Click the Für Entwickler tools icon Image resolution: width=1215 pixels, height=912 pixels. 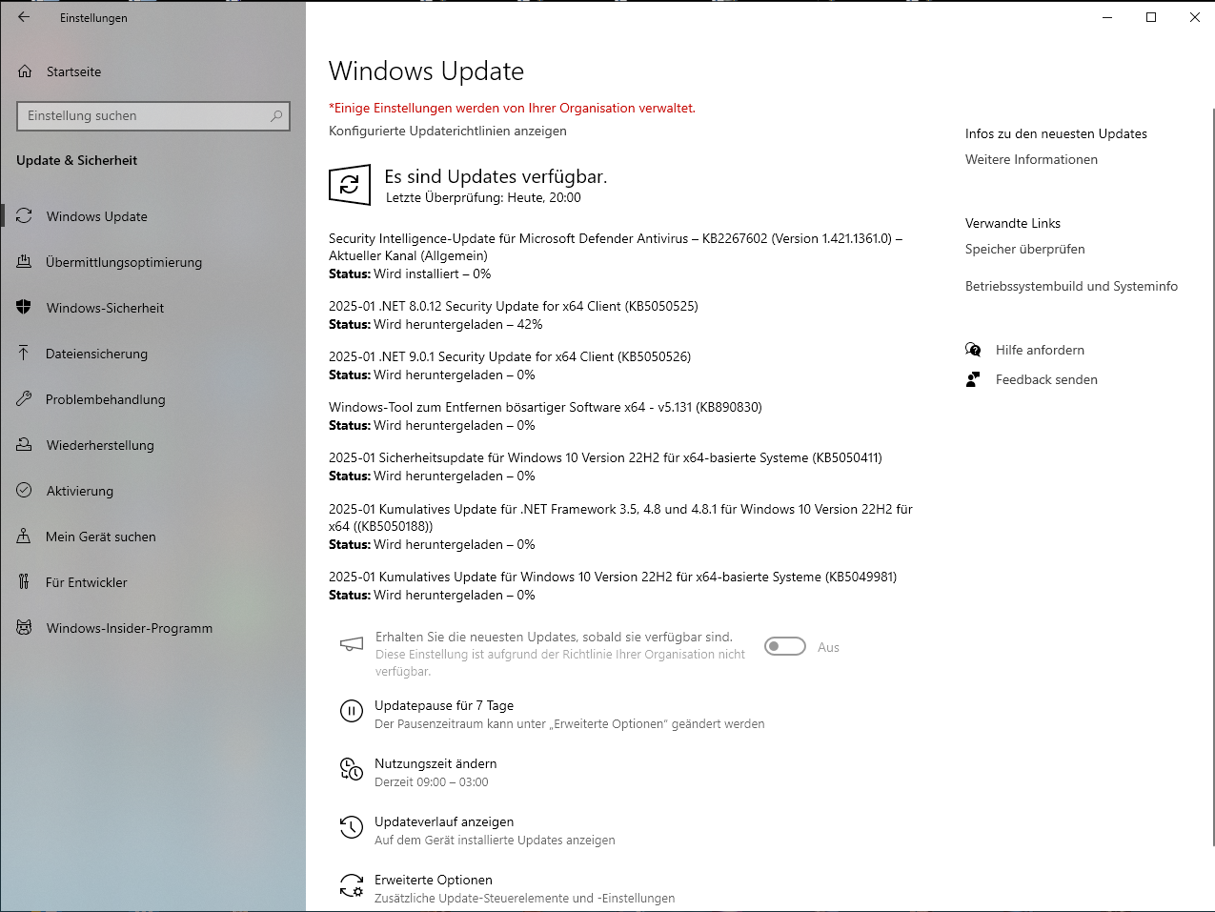click(24, 582)
